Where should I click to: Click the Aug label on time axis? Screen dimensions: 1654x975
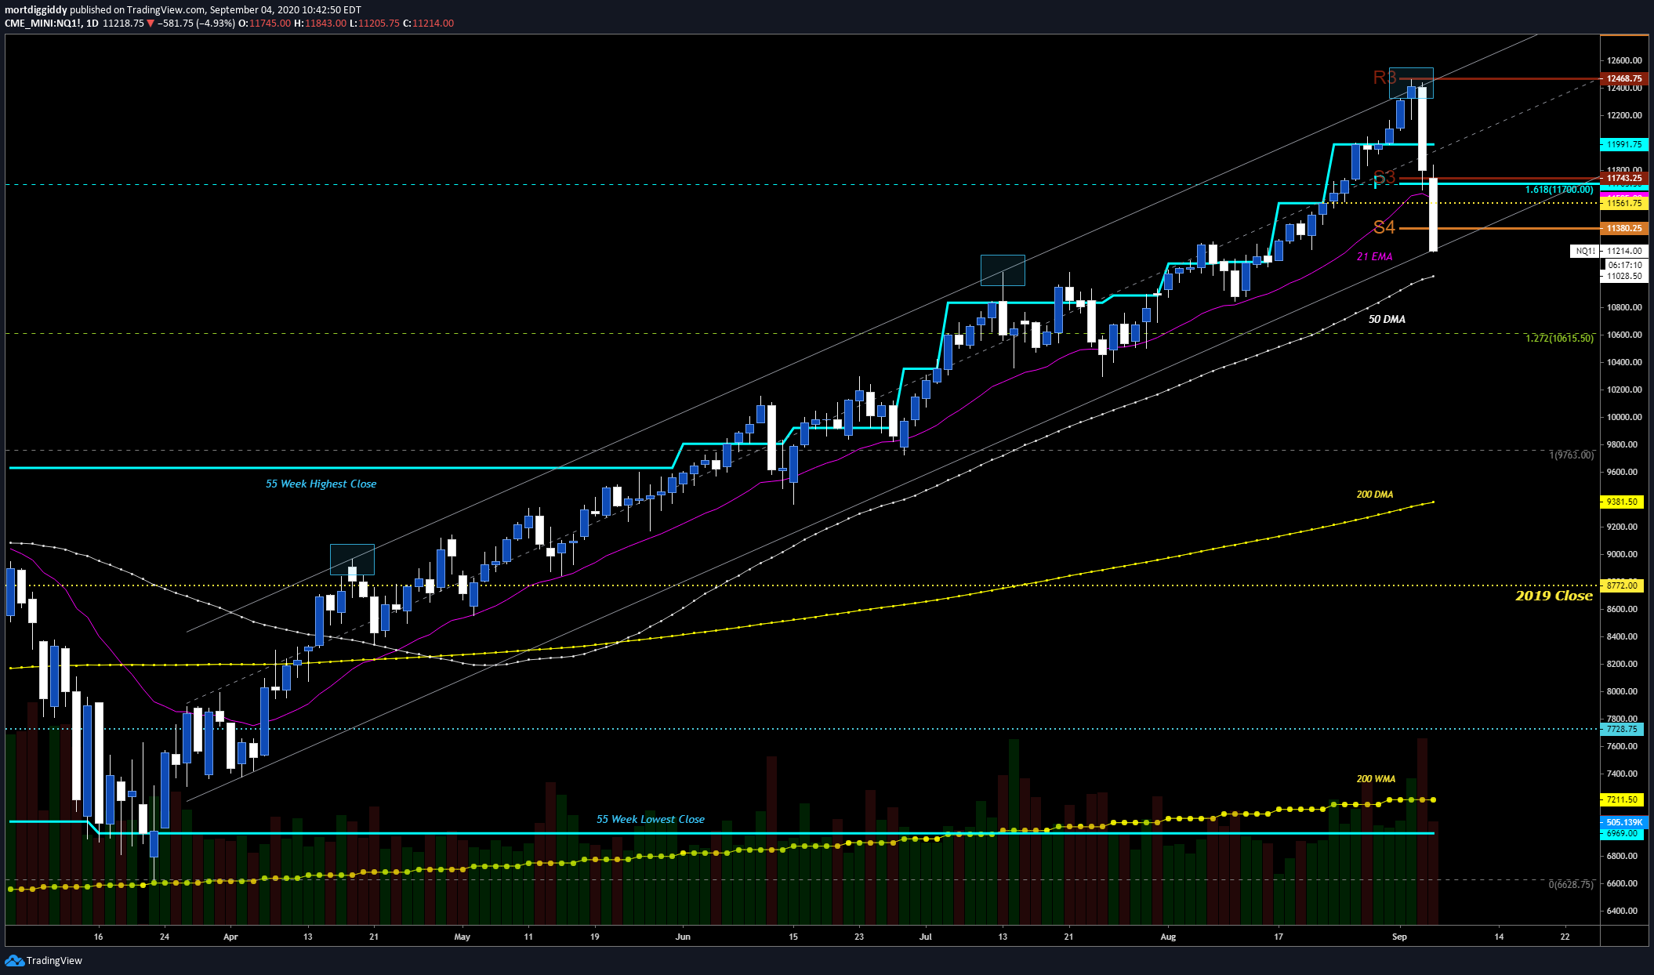click(1168, 937)
